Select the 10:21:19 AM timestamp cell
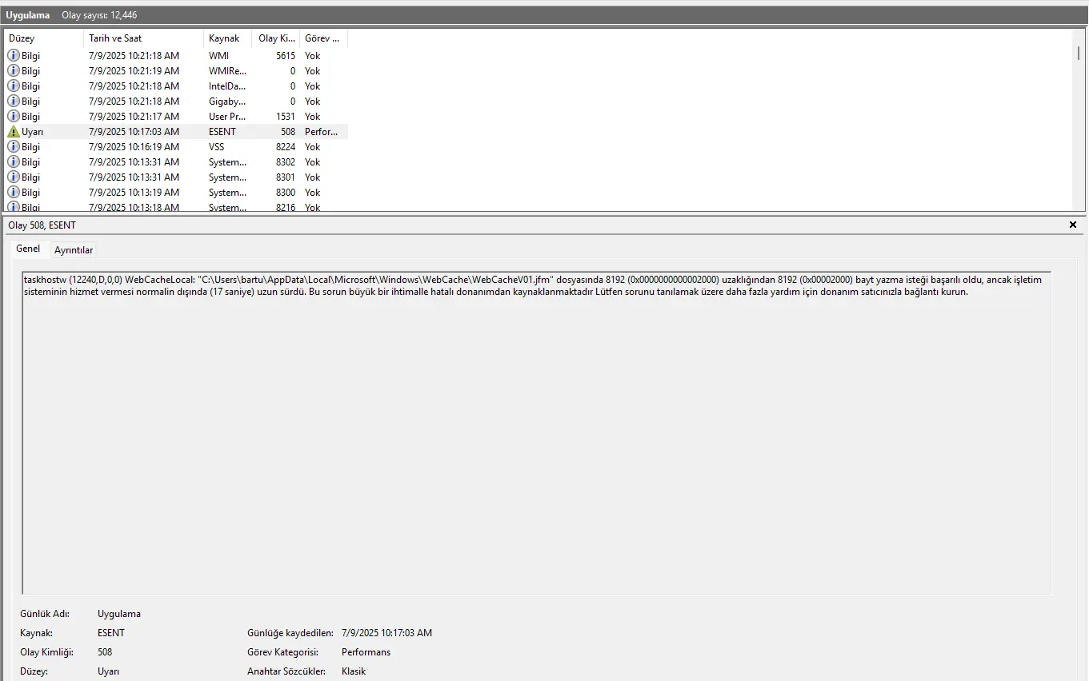 point(134,71)
